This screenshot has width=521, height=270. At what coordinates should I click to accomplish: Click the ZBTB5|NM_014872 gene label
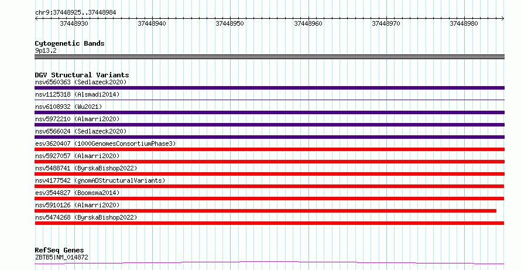click(x=61, y=257)
